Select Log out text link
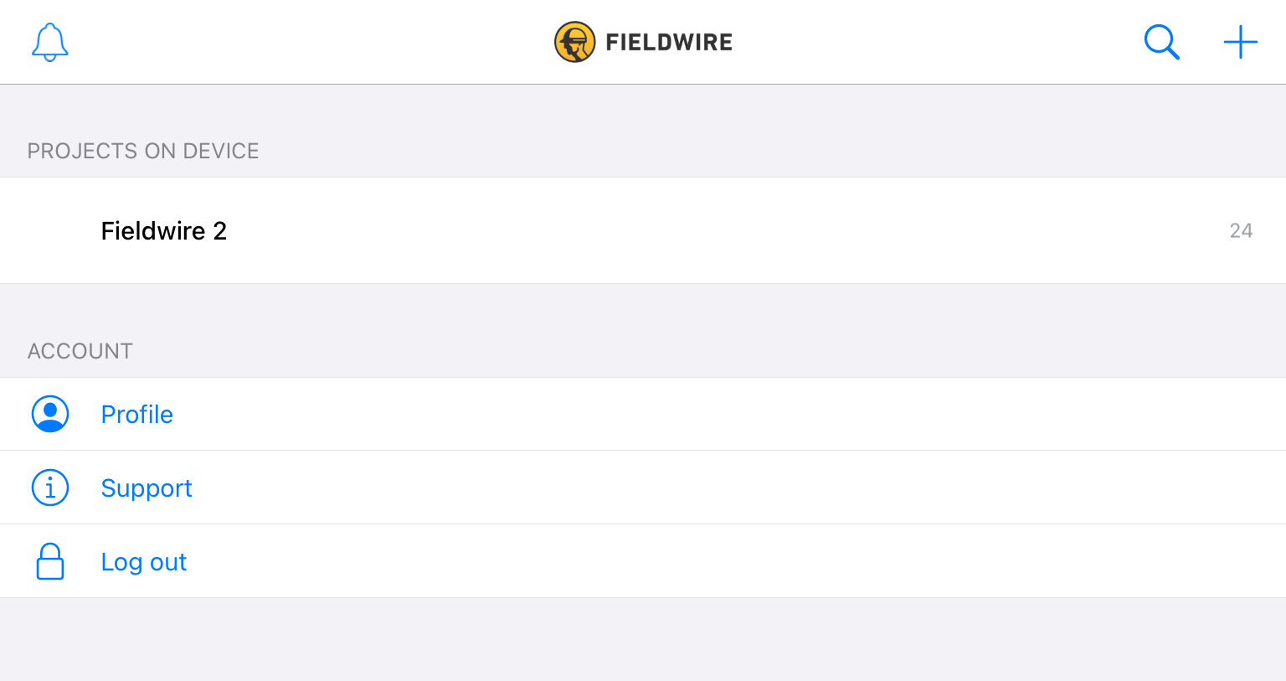The width and height of the screenshot is (1286, 681). [x=144, y=561]
